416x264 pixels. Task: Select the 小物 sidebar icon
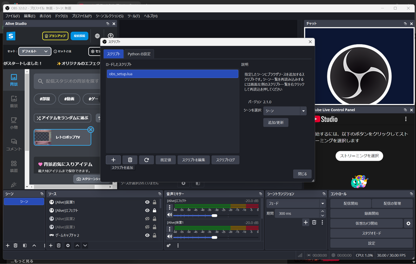click(x=14, y=123)
